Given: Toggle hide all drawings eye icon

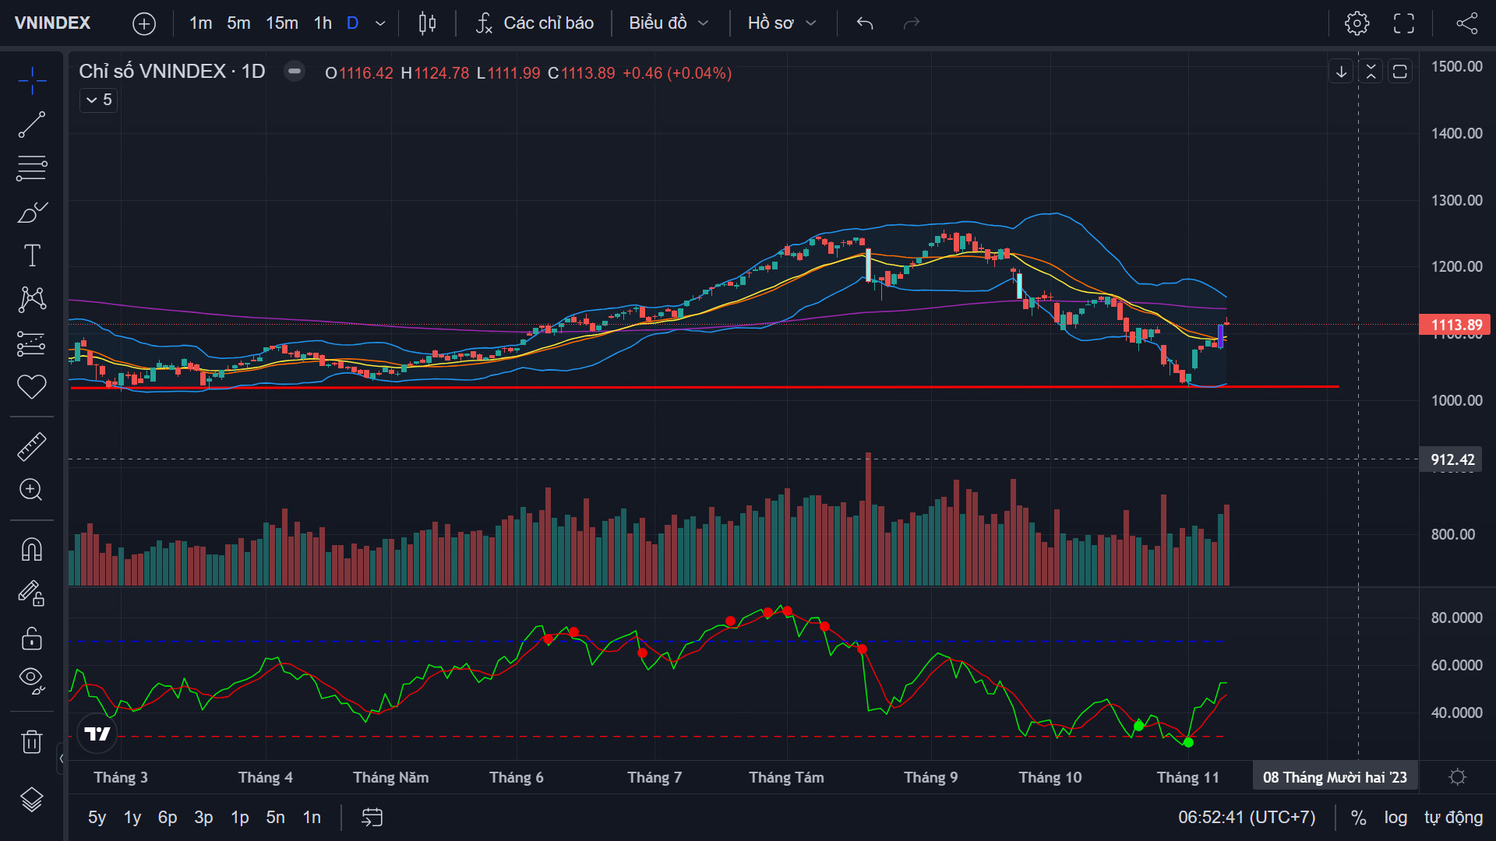Looking at the screenshot, I should (31, 679).
